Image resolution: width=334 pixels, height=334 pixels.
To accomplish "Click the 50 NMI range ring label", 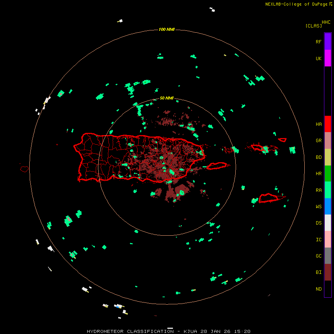I will point(167,98).
